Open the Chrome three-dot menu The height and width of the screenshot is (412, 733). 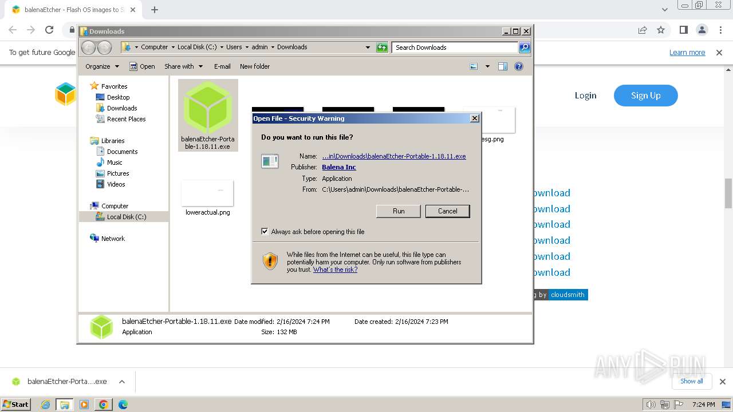[720, 30]
